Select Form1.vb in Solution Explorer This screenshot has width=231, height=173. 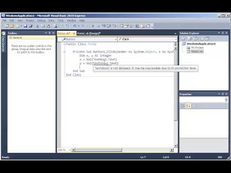point(197,51)
